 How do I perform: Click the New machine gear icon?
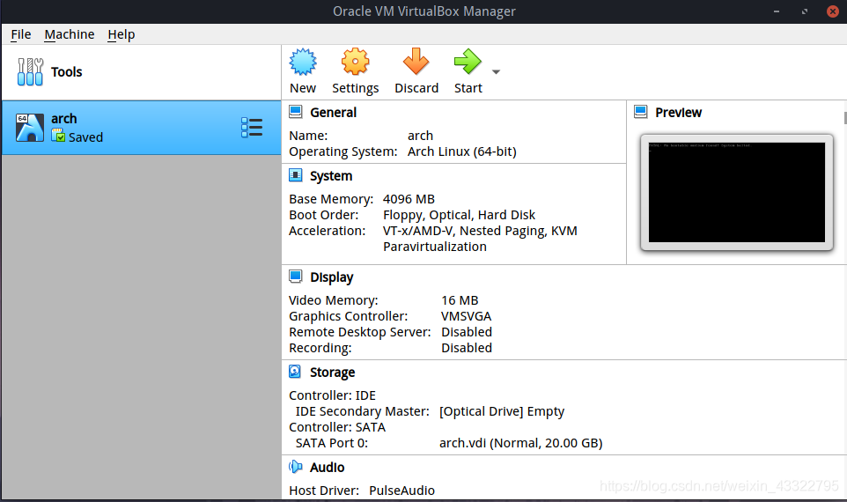tap(303, 62)
